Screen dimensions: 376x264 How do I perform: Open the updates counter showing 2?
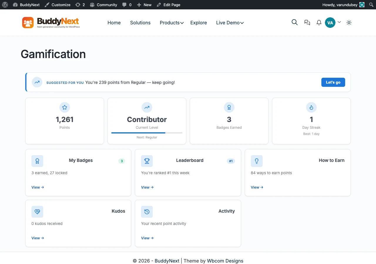(x=80, y=5)
